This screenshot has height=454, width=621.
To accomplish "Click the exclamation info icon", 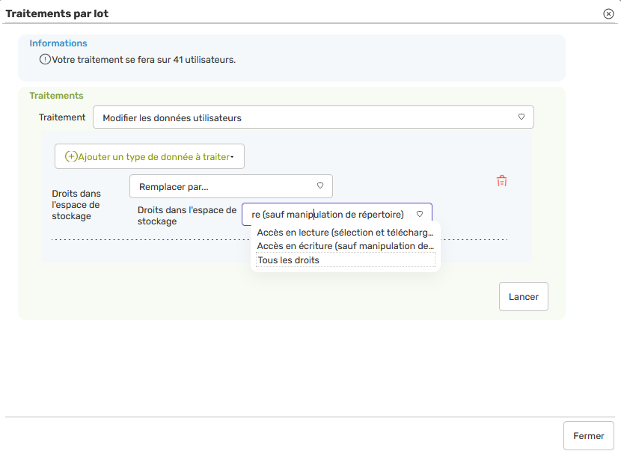I will pyautogui.click(x=45, y=59).
